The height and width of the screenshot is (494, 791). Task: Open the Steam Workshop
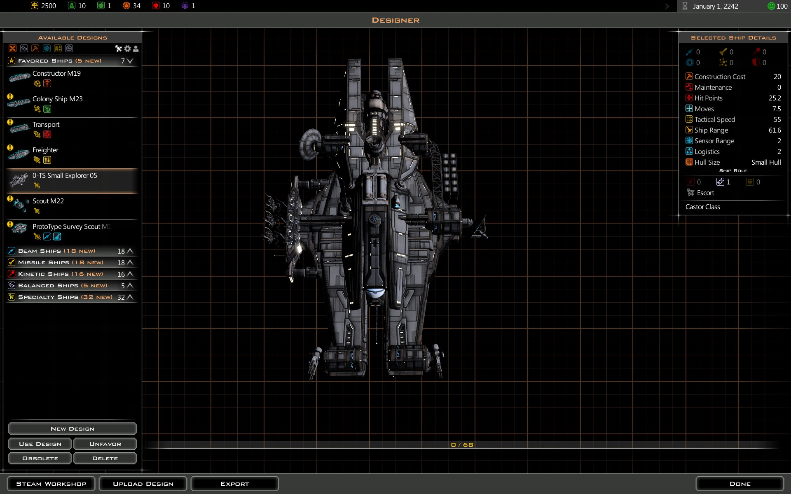tap(51, 484)
